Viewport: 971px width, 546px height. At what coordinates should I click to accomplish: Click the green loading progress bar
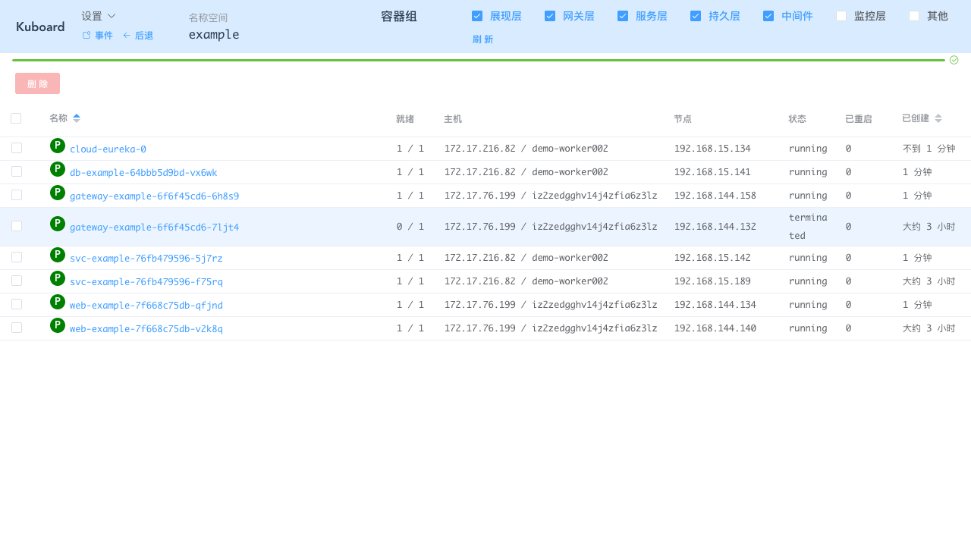coord(478,60)
